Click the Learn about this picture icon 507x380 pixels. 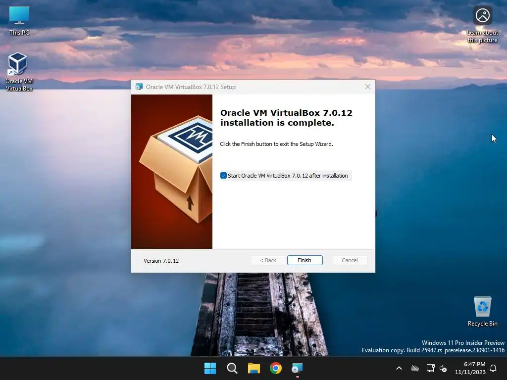coord(482,25)
